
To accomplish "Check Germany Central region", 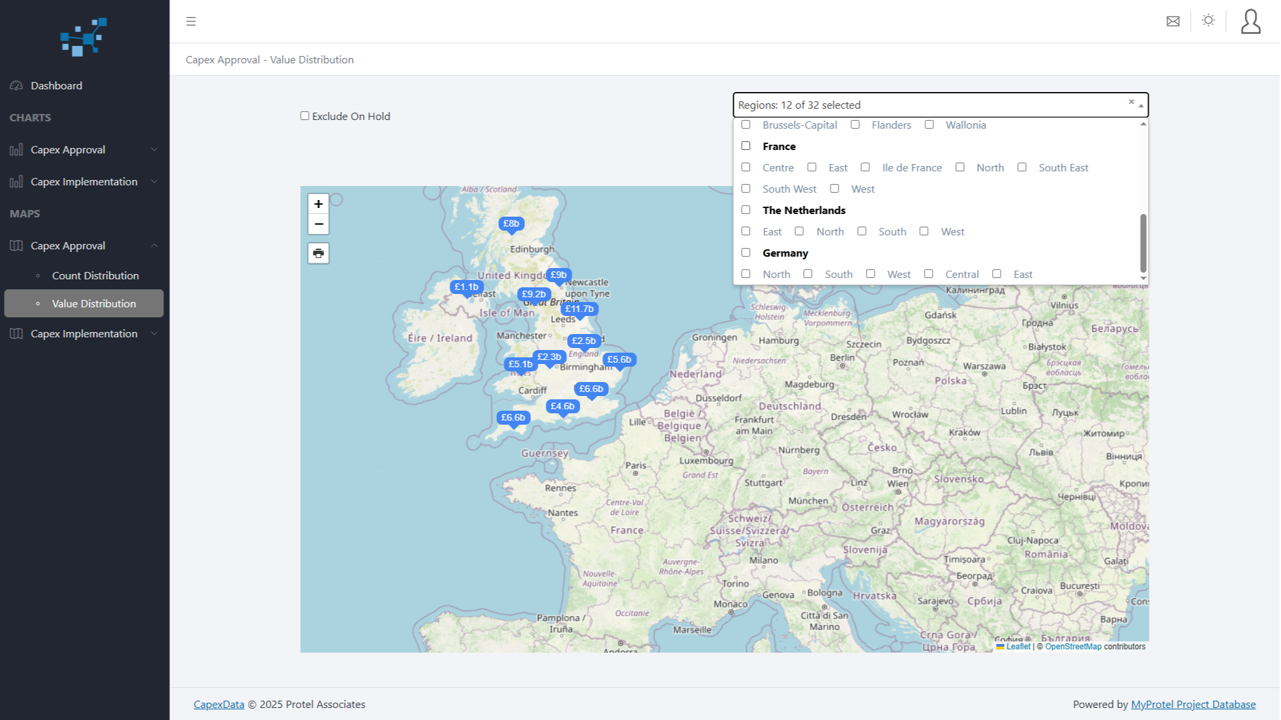I will pos(929,274).
